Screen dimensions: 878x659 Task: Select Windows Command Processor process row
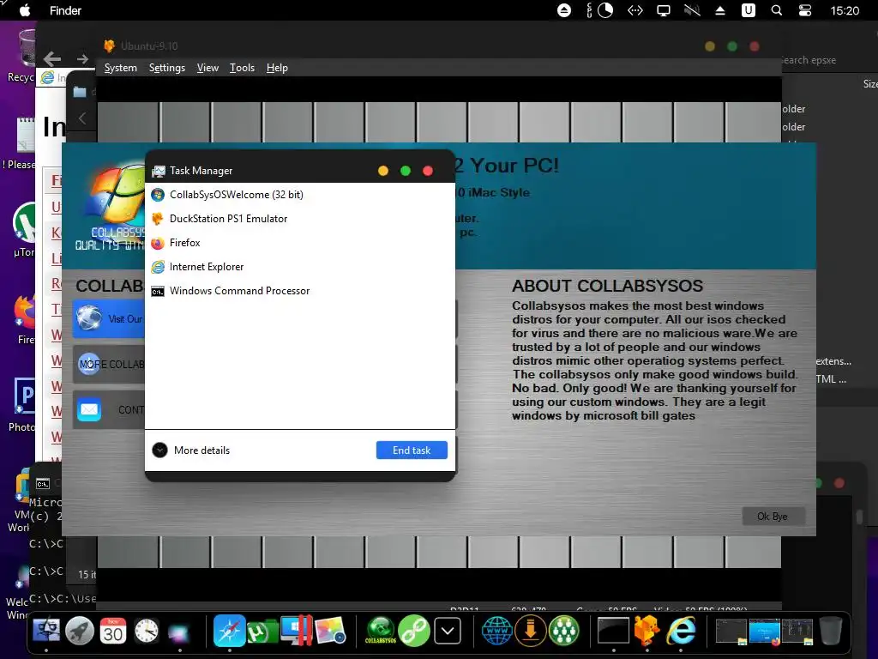[x=299, y=291]
